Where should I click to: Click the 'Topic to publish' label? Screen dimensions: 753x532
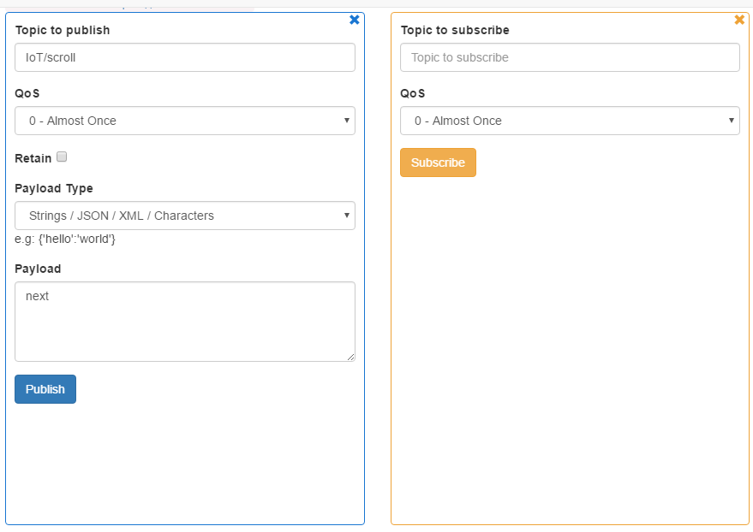pos(63,30)
